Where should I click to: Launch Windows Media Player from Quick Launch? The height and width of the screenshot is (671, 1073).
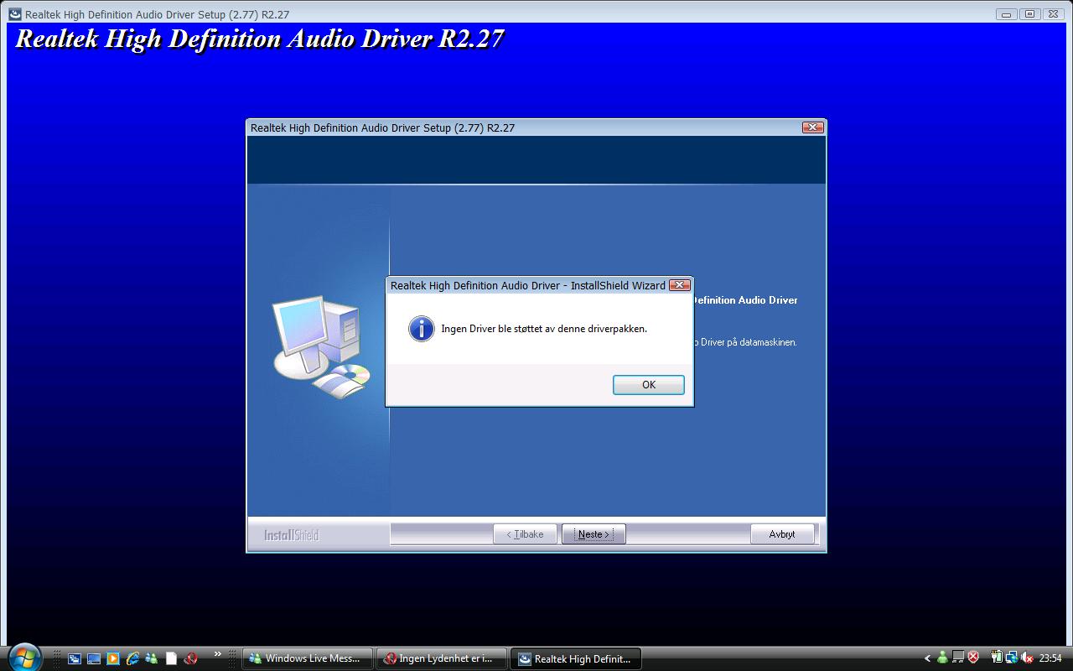coord(113,658)
